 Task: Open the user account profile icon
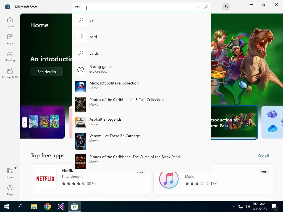click(226, 7)
